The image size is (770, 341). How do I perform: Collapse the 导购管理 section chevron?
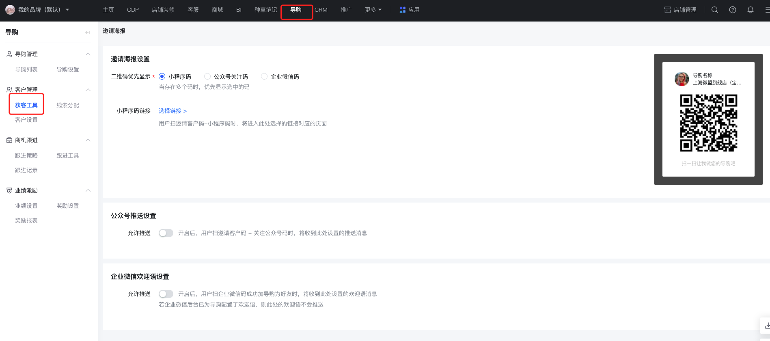coord(88,54)
